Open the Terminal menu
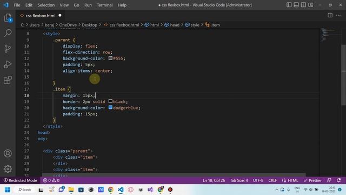This screenshot has width=346, height=195. point(104,5)
